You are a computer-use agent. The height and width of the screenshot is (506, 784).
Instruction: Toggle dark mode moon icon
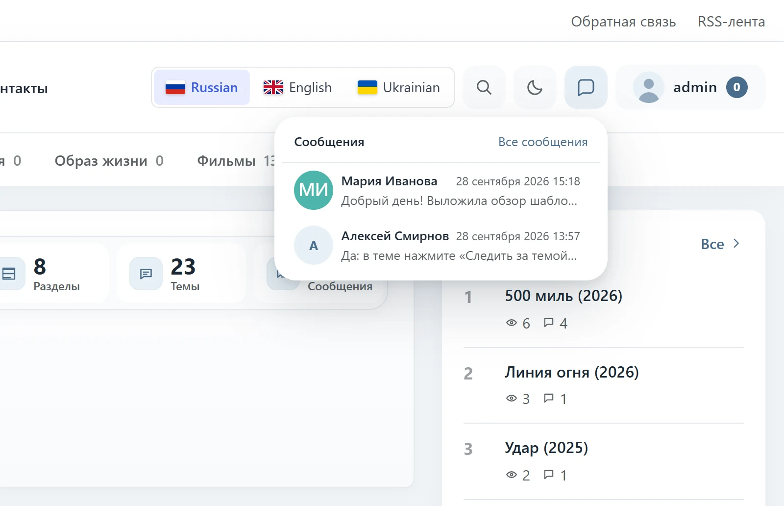[x=535, y=87]
